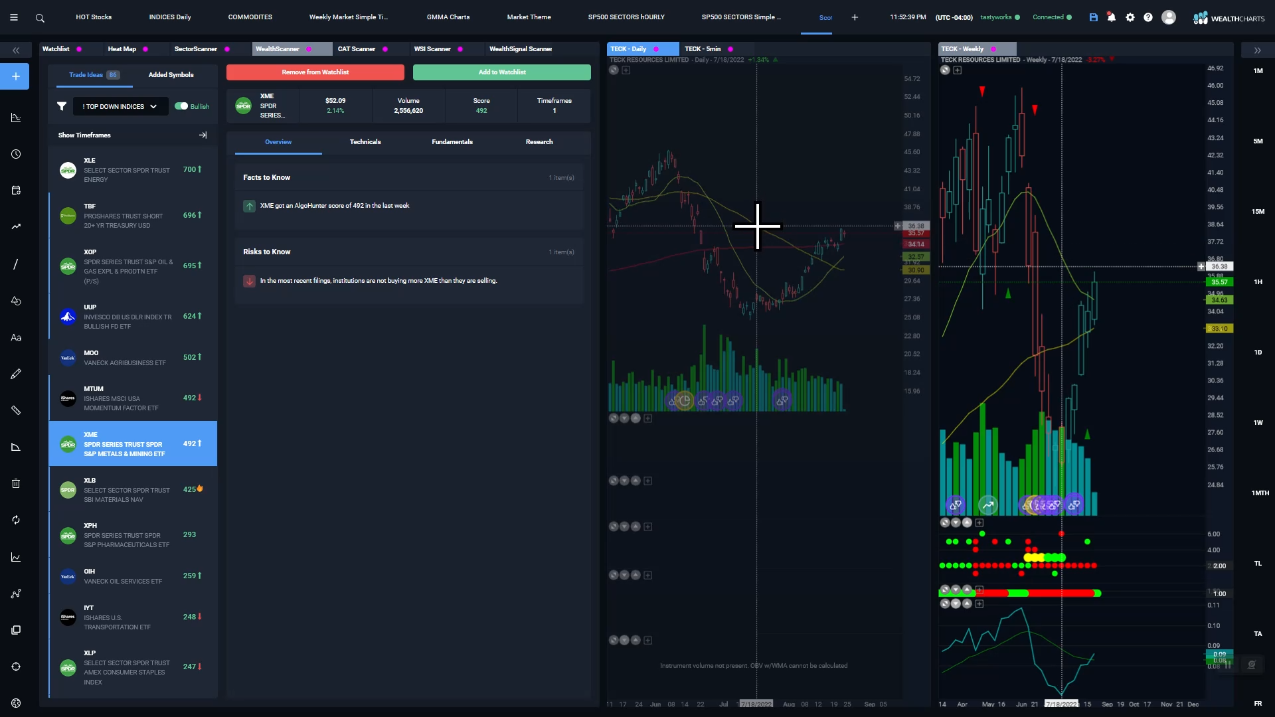Switch to the Added Symbols tab
The width and height of the screenshot is (1275, 717).
pos(171,75)
